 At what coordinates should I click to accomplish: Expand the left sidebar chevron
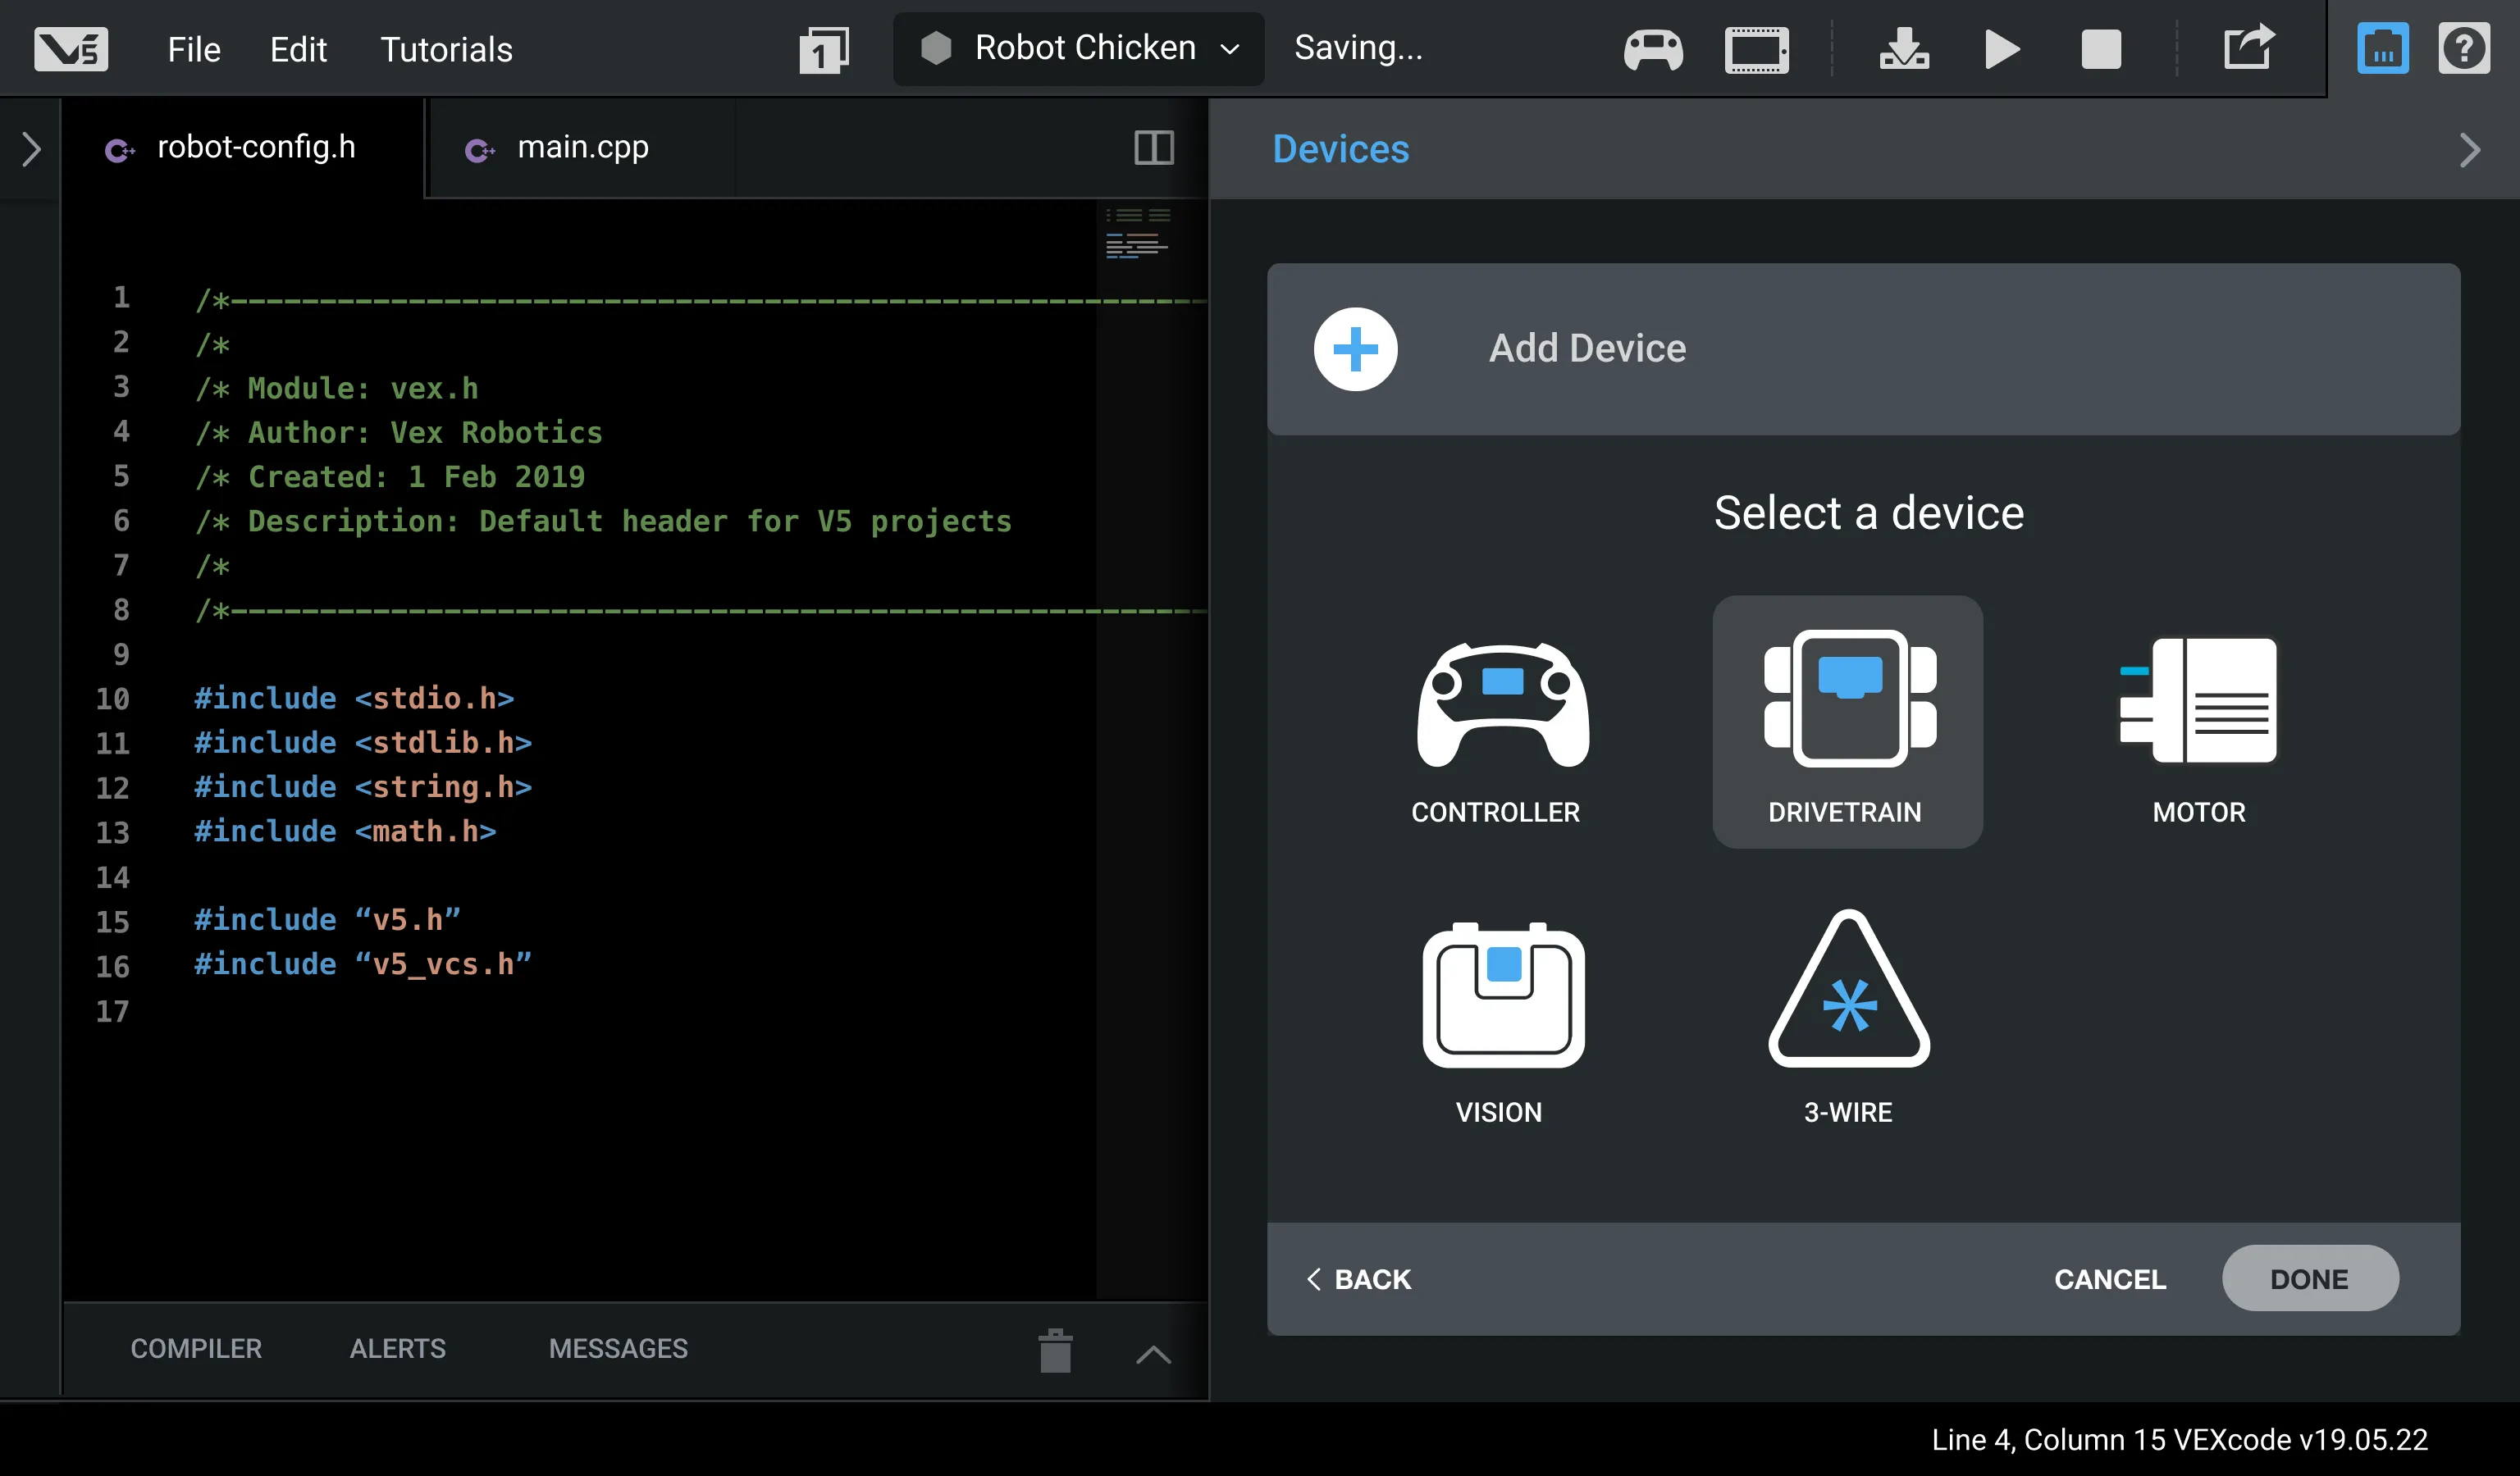point(31,149)
